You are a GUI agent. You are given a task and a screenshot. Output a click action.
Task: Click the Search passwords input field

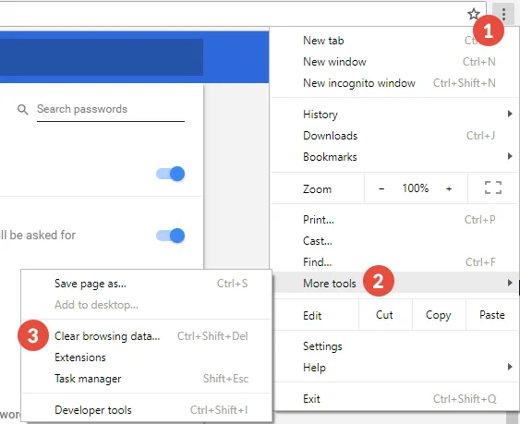(x=111, y=110)
